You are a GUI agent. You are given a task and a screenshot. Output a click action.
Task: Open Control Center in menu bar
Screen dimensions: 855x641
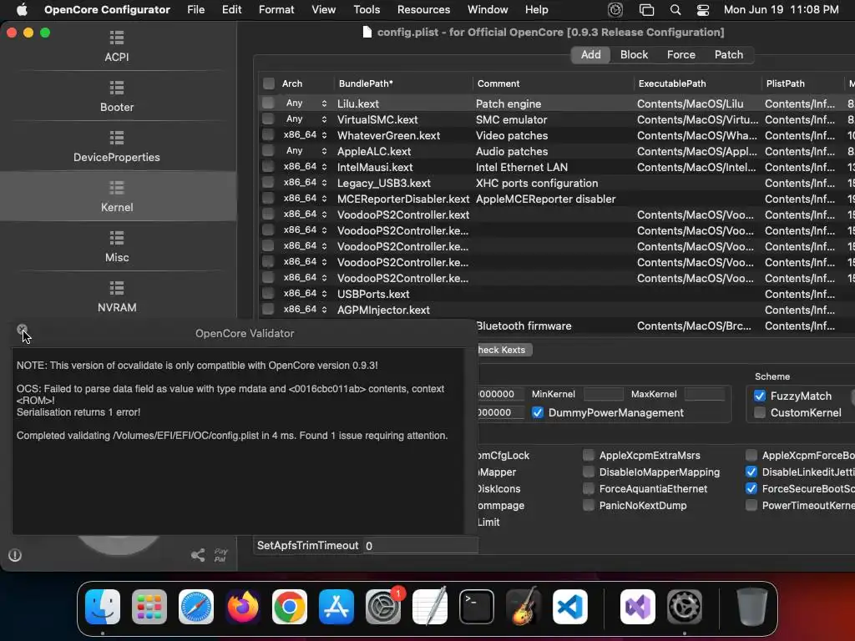coord(703,10)
